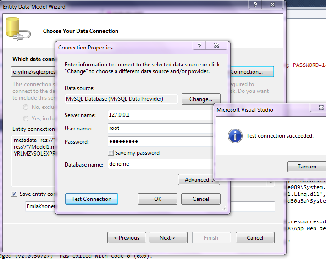Cancel the Entity Data Model Wizard
The height and width of the screenshot is (259, 326).
tap(255, 237)
